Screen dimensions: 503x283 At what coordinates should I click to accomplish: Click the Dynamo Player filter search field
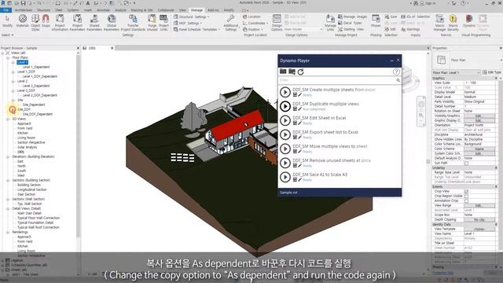click(337, 80)
